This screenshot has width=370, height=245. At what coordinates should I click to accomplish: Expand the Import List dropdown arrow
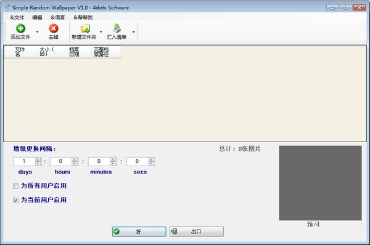[133, 32]
